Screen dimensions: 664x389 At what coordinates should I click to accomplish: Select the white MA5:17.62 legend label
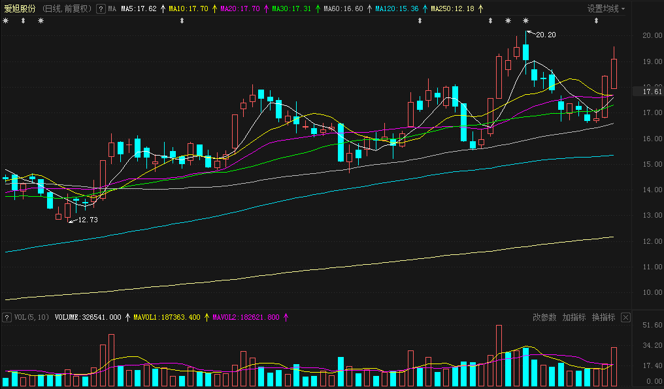point(139,9)
